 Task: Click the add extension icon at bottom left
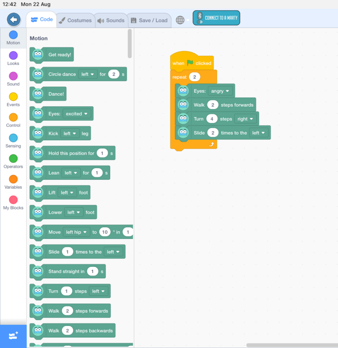(x=13, y=336)
